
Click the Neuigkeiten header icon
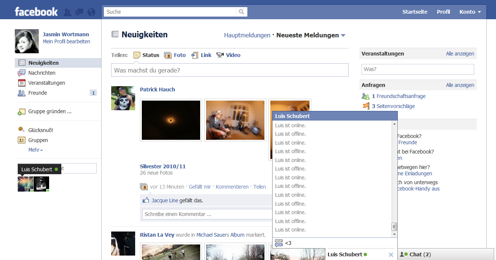[x=115, y=34]
